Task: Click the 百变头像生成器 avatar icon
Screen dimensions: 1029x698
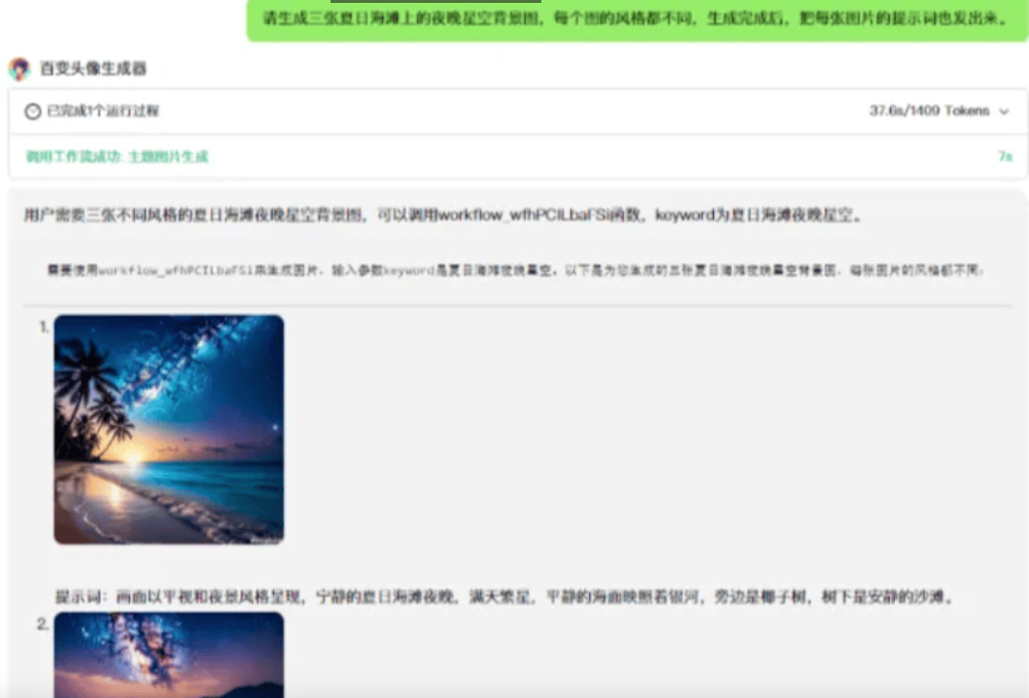Action: (21, 68)
